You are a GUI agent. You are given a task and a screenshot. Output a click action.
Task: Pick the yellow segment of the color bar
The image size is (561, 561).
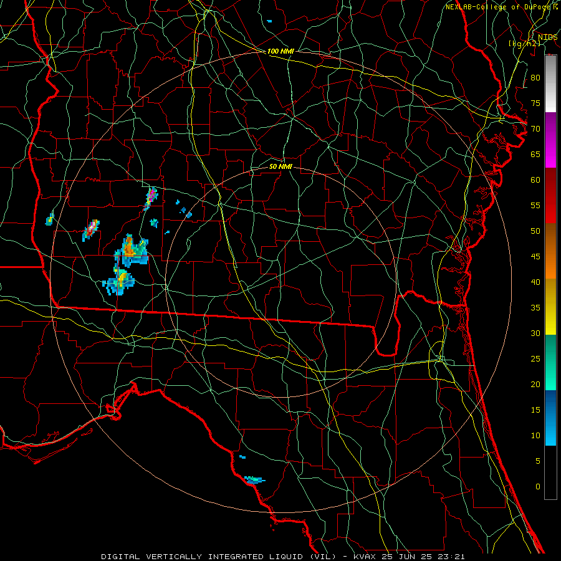pyautogui.click(x=550, y=307)
